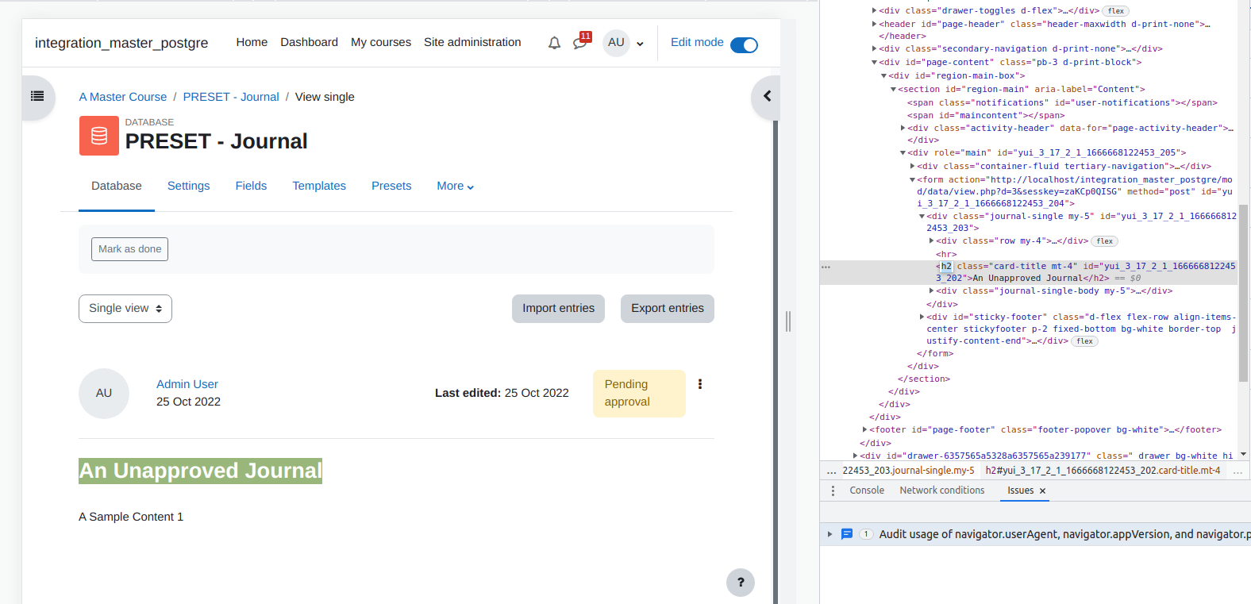
Task: Click the DOM row ellipsis actions icon
Action: tap(826, 267)
